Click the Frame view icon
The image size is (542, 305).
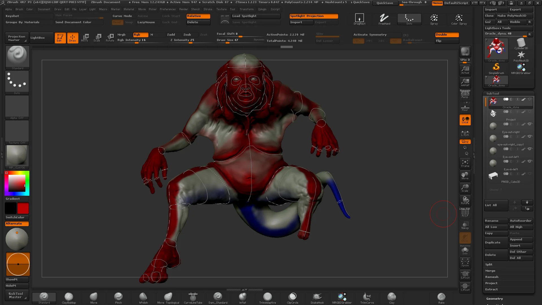tap(465, 163)
